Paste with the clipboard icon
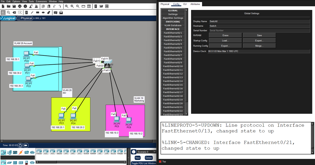 [x=49, y=6]
